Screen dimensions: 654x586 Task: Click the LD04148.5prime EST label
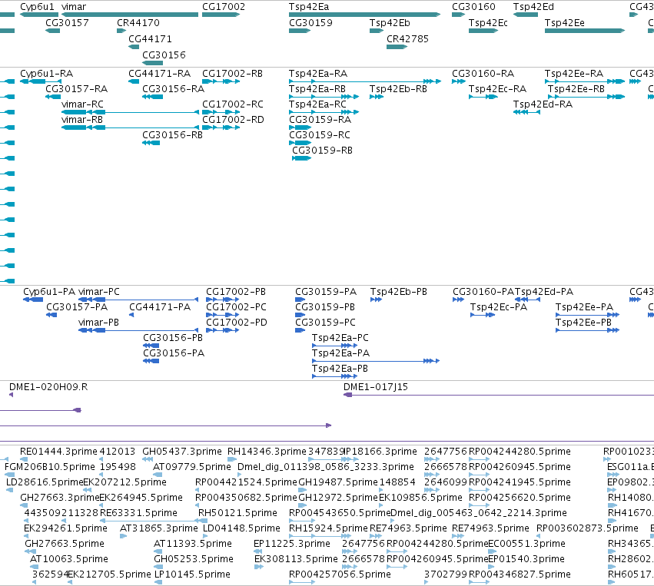(241, 528)
